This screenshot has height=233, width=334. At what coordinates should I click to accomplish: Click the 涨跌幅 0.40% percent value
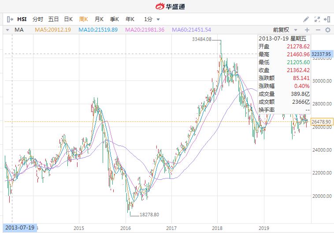point(302,86)
